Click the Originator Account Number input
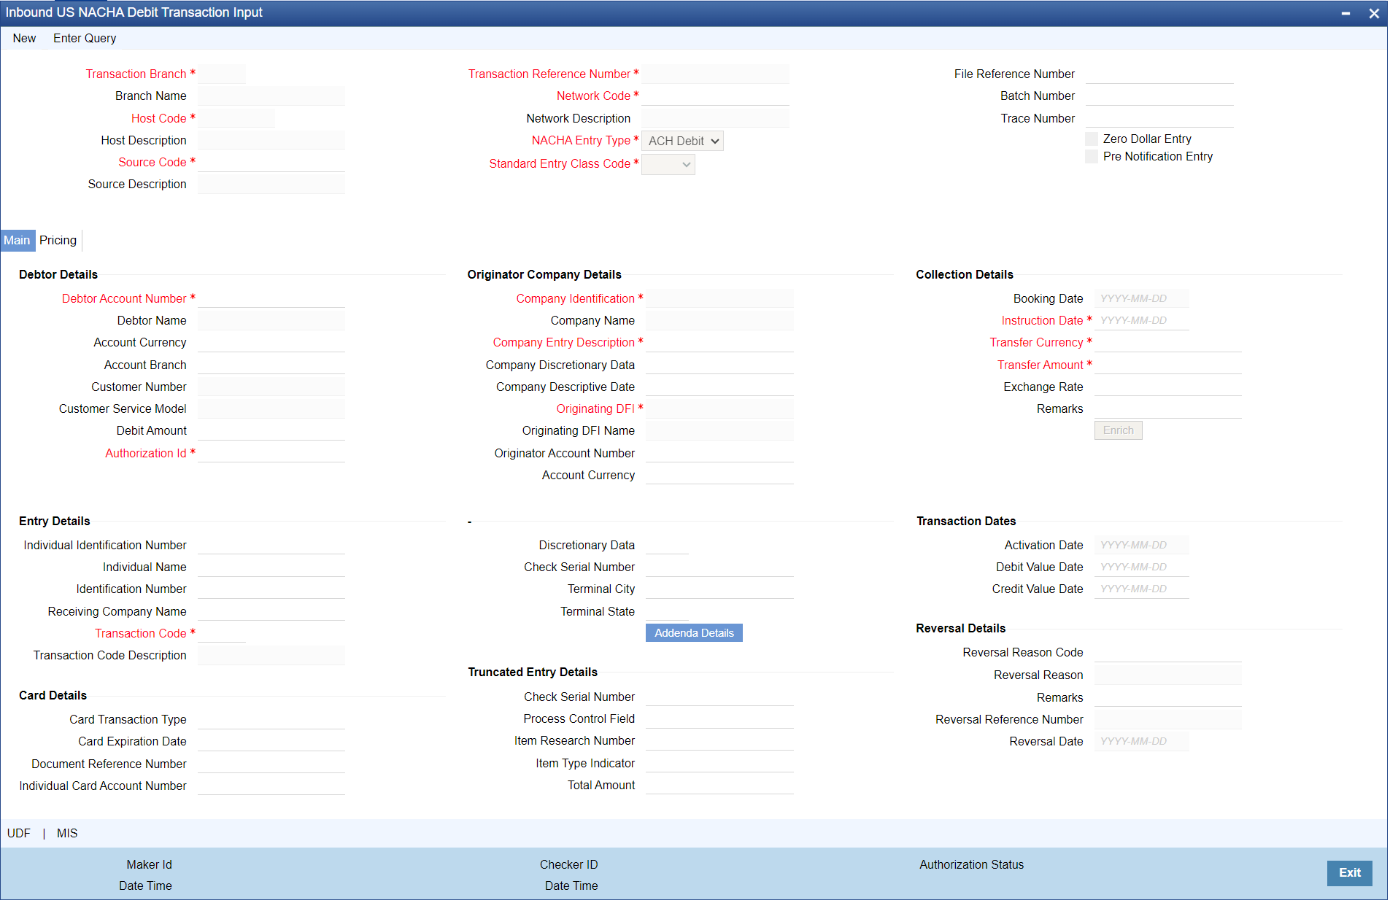The width and height of the screenshot is (1390, 903). point(719,453)
